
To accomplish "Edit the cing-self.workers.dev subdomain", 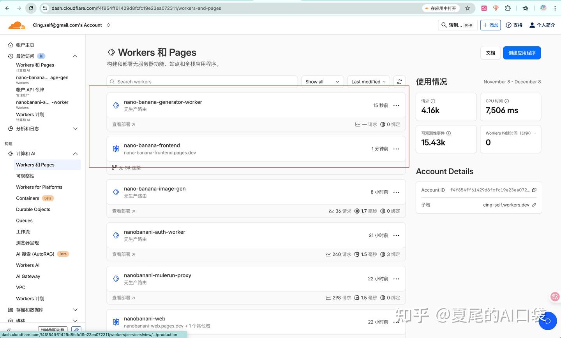I will (534, 205).
